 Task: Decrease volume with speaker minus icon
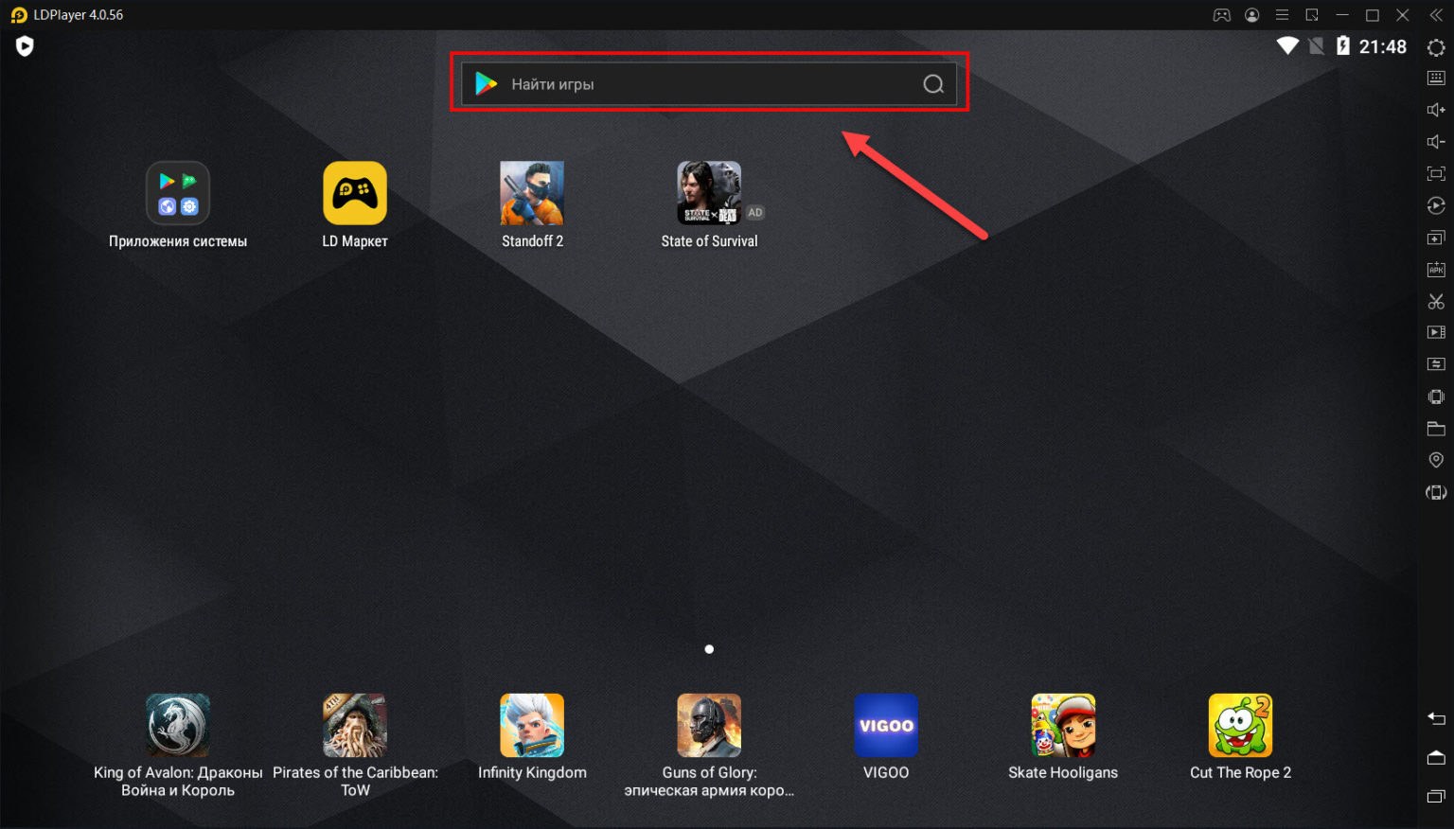1436,142
